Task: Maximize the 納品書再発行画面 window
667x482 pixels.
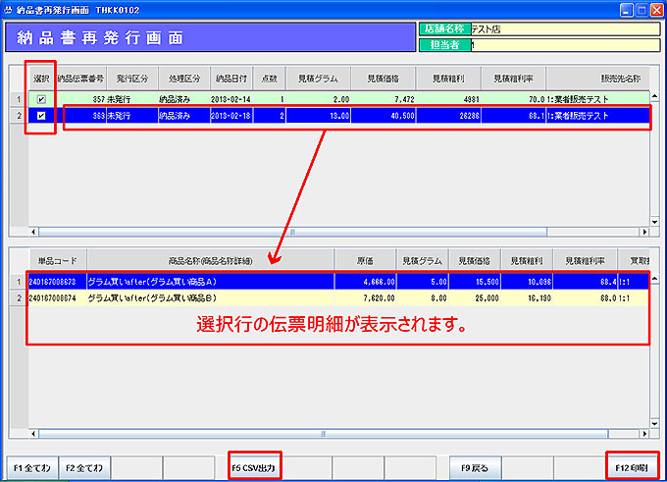Action: coord(641,10)
